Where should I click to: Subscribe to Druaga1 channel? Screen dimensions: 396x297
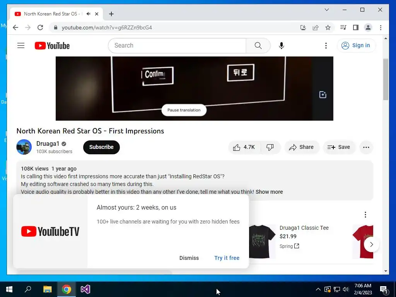click(101, 147)
